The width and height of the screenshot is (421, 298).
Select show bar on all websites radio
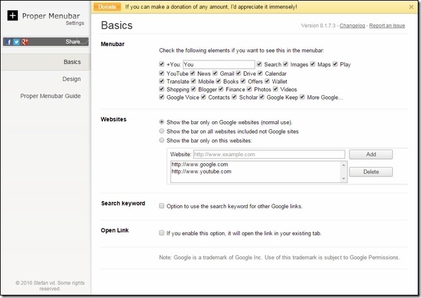pyautogui.click(x=162, y=131)
